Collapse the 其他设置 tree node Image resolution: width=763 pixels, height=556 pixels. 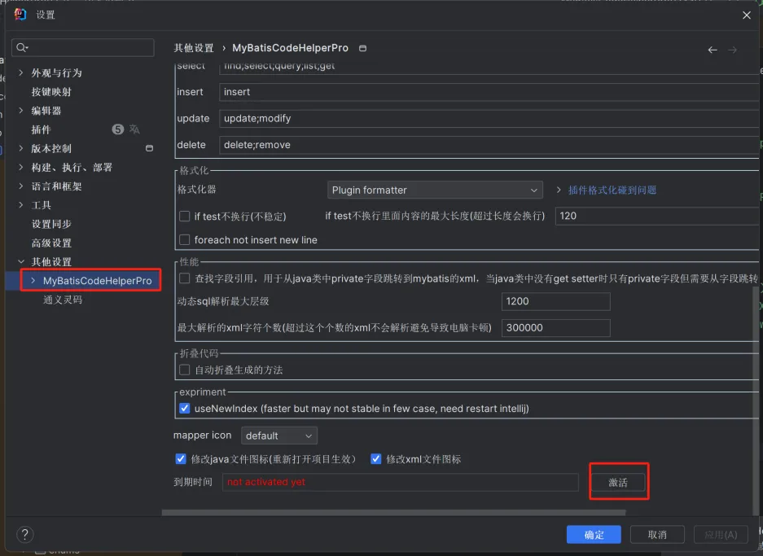21,261
